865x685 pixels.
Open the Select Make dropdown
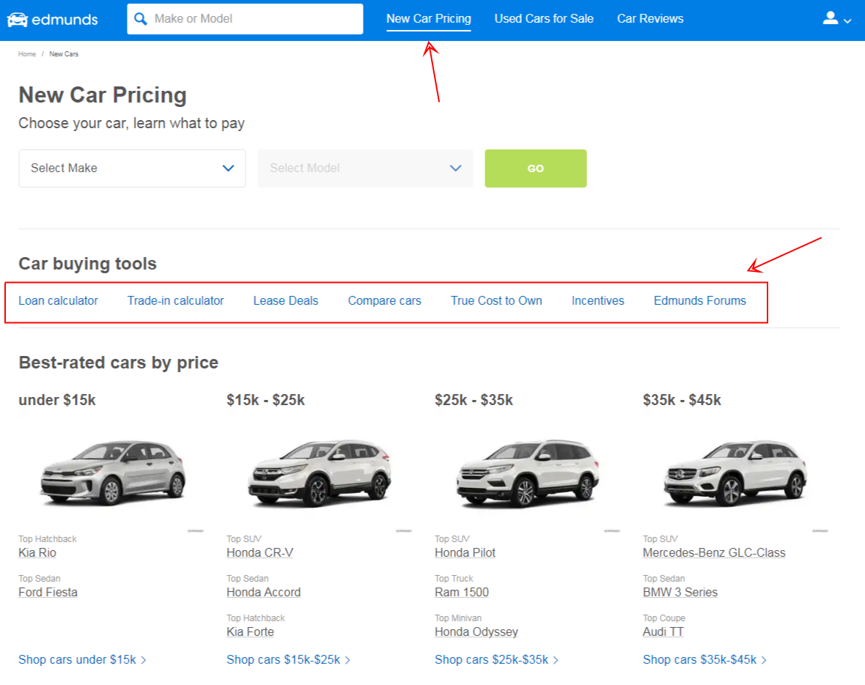(133, 169)
